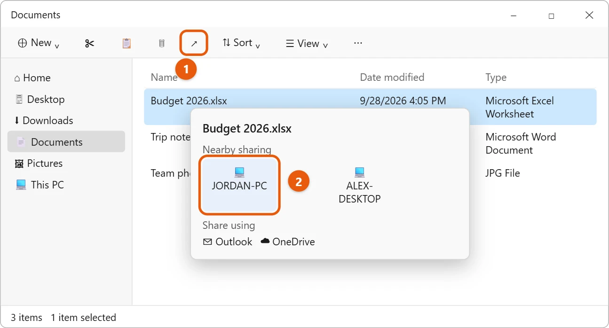Share using OneDrive
This screenshot has height=328, width=609.
288,242
